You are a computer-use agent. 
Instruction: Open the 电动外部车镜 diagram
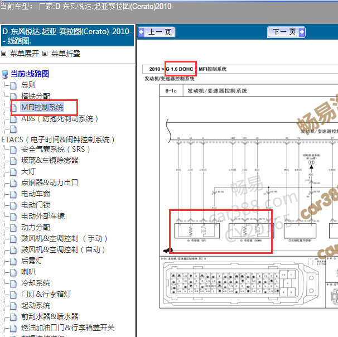(43, 216)
